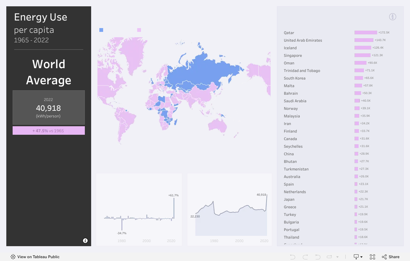Click the revert icon in toolbar

(x=318, y=257)
